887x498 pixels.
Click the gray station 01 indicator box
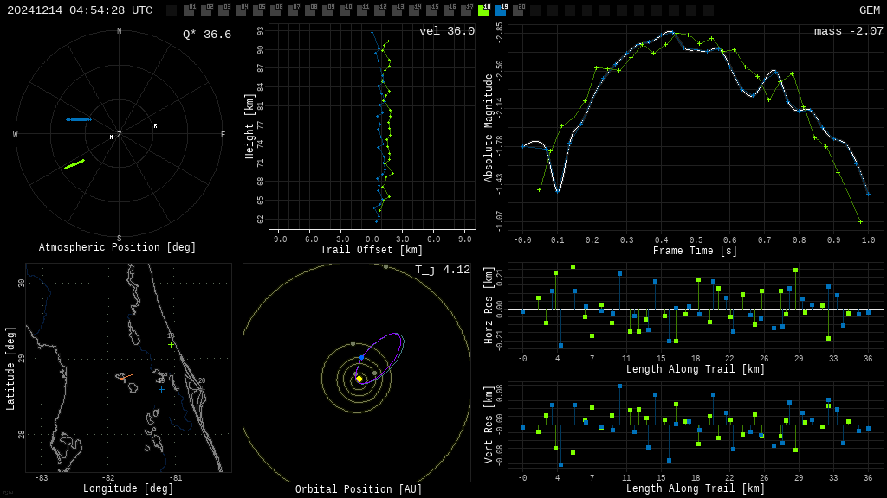coord(189,11)
